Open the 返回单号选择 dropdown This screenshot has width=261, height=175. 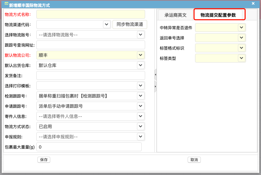point(242,38)
